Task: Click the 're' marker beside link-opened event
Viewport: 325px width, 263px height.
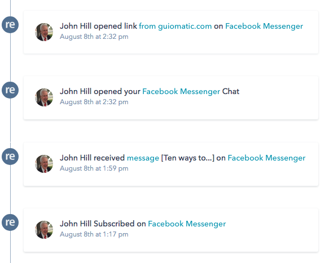Action: 10,25
